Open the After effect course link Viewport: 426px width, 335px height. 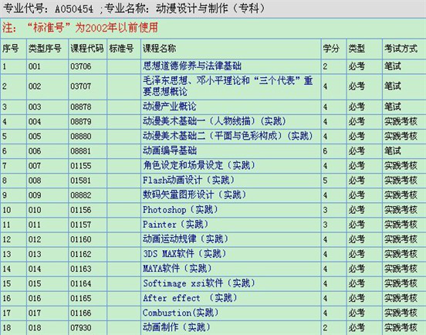[x=190, y=298]
